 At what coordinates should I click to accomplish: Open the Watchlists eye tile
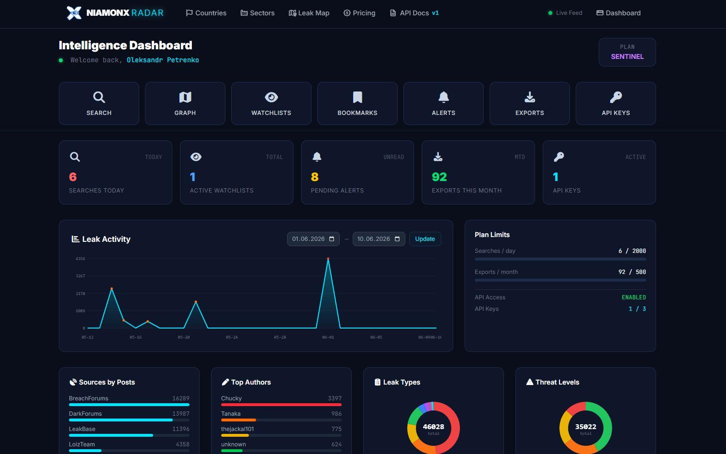coord(271,103)
